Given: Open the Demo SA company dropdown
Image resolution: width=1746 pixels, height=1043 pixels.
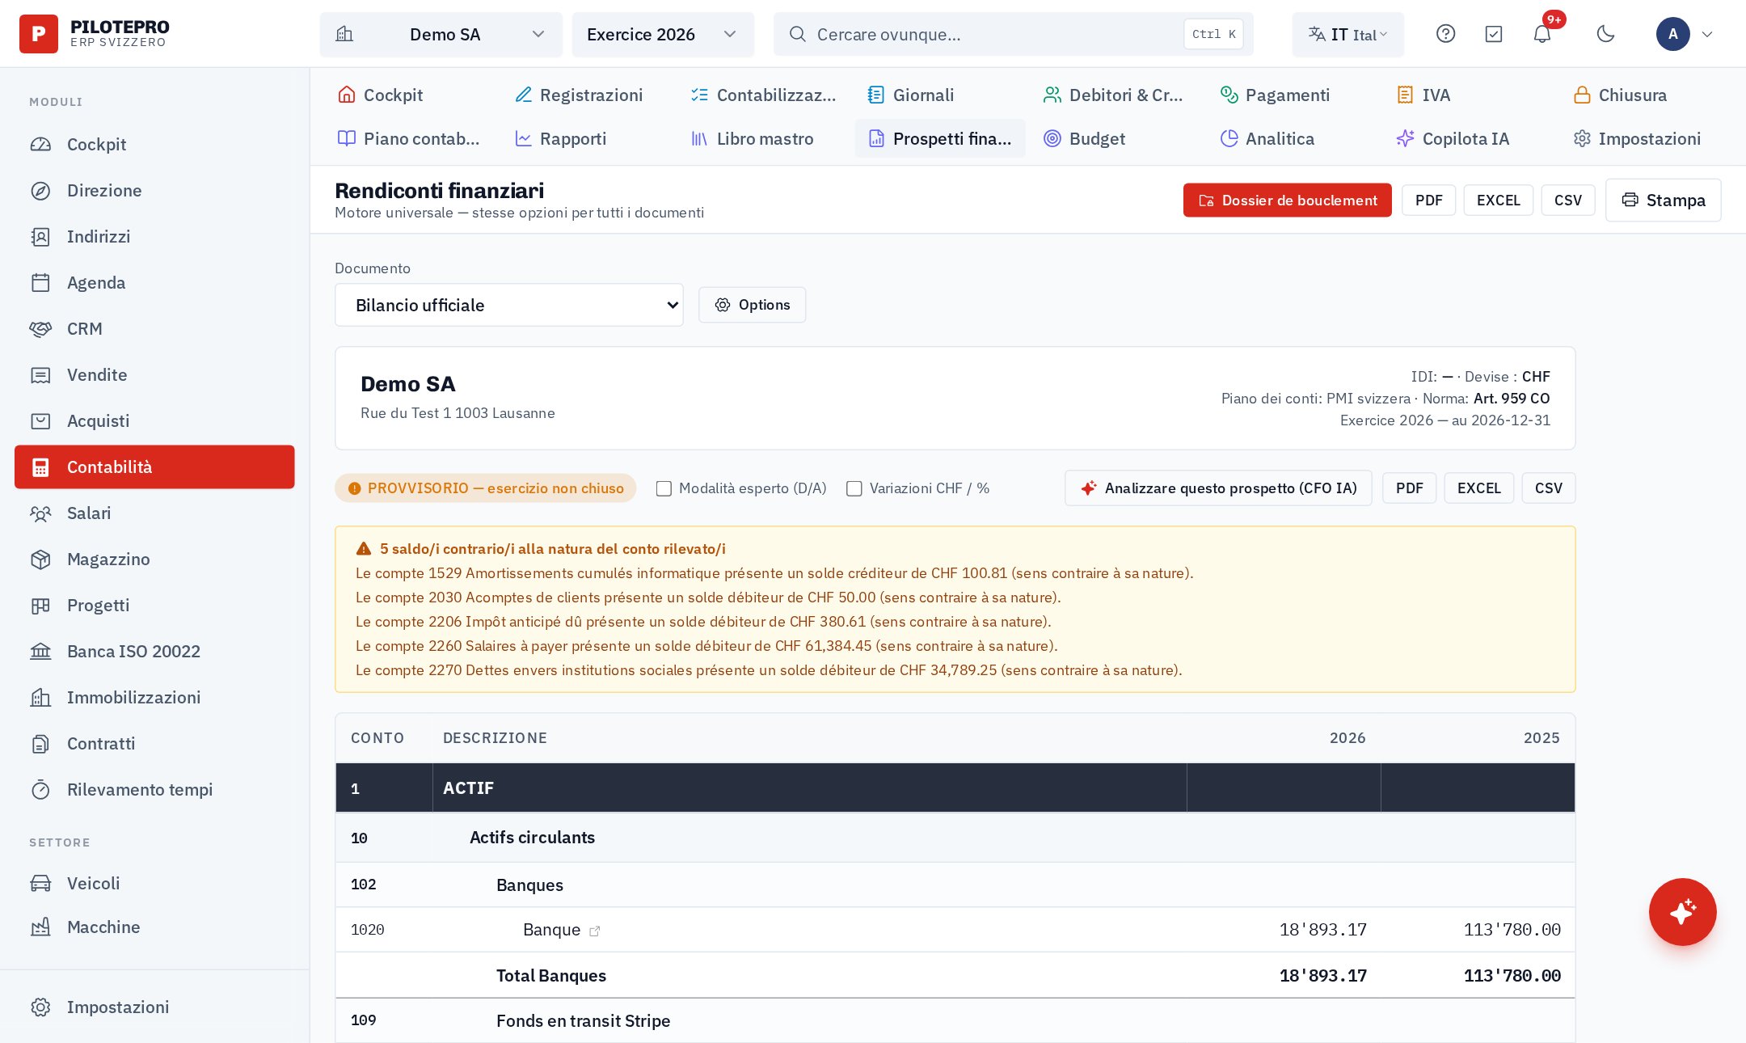Looking at the screenshot, I should [x=441, y=34].
